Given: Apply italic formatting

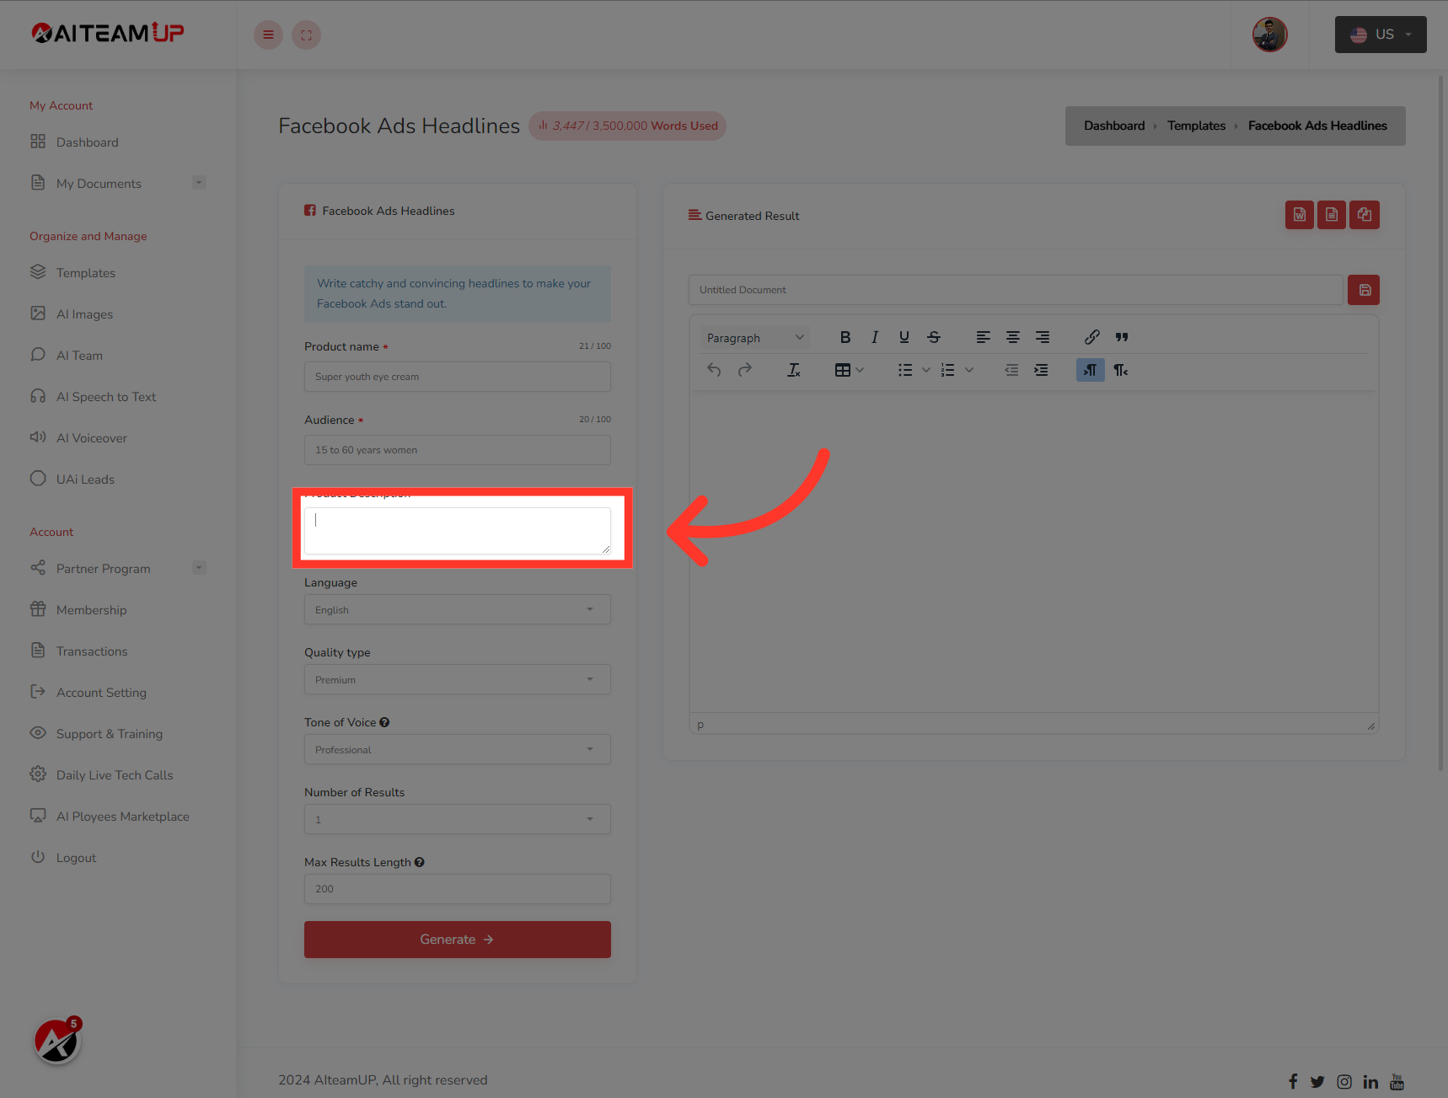Looking at the screenshot, I should pos(875,336).
